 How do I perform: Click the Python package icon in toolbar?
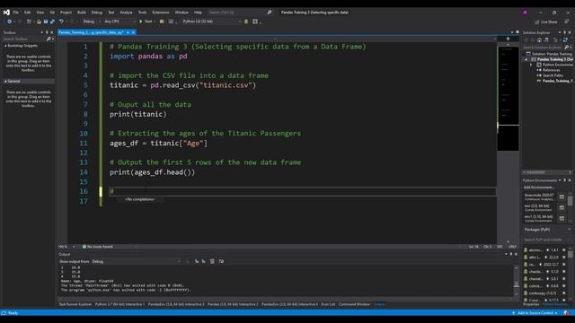246,22
